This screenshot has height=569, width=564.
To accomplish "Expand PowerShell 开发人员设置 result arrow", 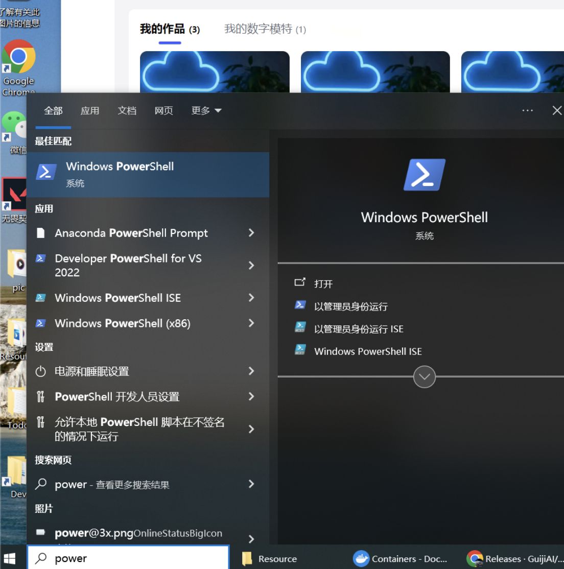I will click(x=251, y=397).
